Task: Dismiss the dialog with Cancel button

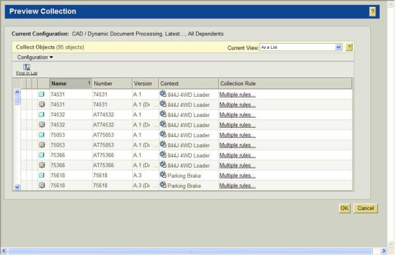Action: pyautogui.click(x=365, y=208)
